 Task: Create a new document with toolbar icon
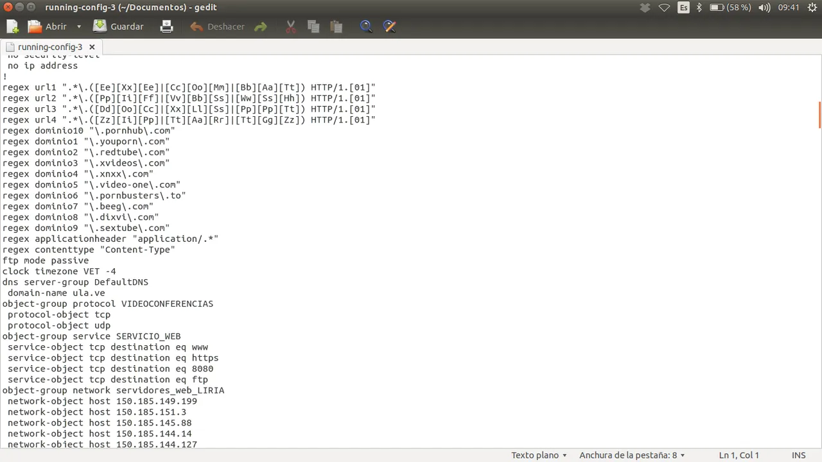coord(12,26)
